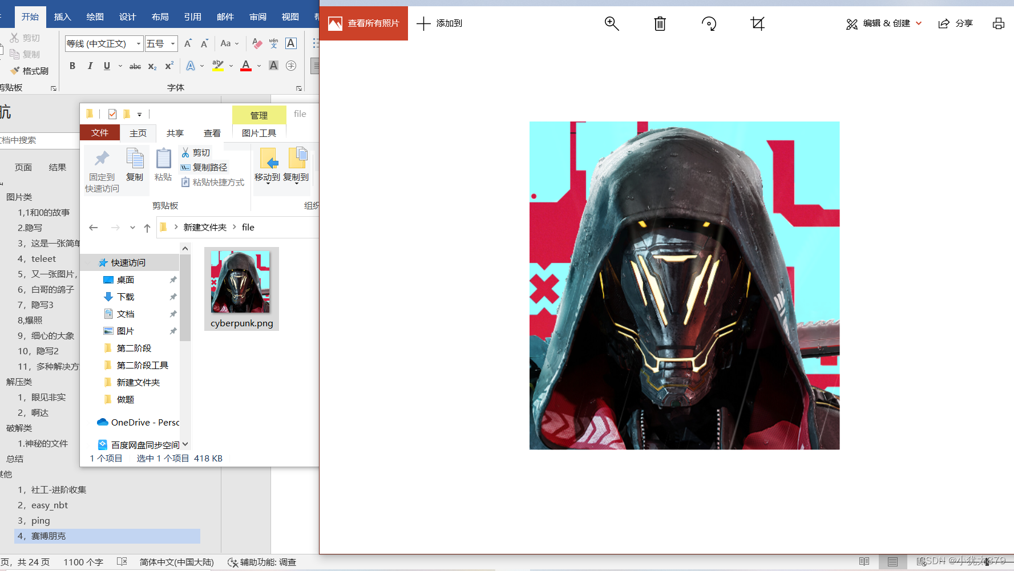Apply the yellow text highlight color

[x=218, y=66]
